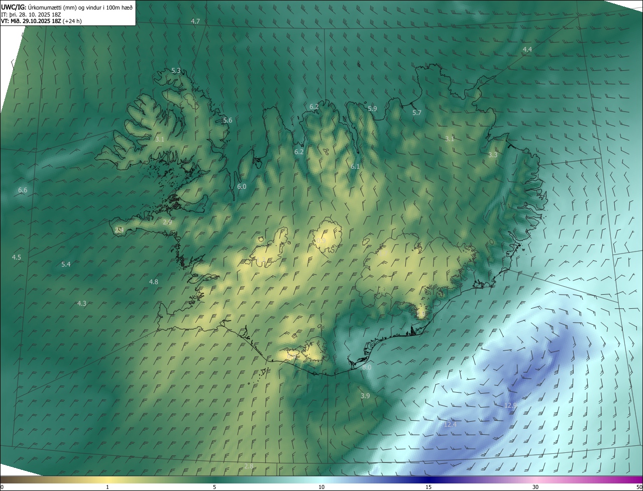The image size is (643, 491).
Task: Click the "30" tick on the color scale
Action: 535,487
